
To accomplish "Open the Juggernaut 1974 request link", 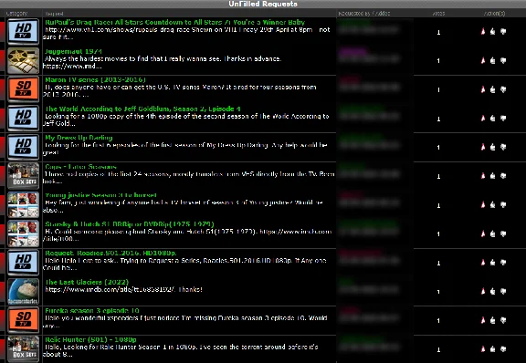I will pos(73,51).
